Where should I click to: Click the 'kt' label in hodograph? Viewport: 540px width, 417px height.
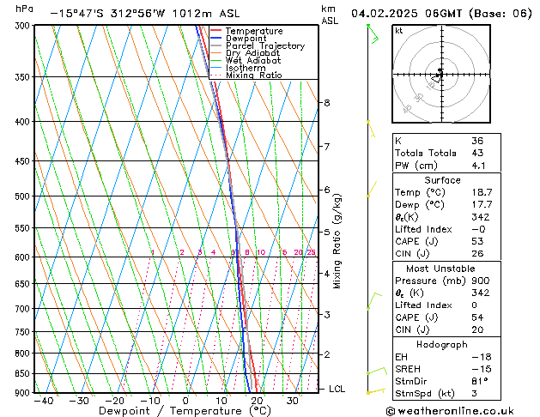click(x=399, y=31)
